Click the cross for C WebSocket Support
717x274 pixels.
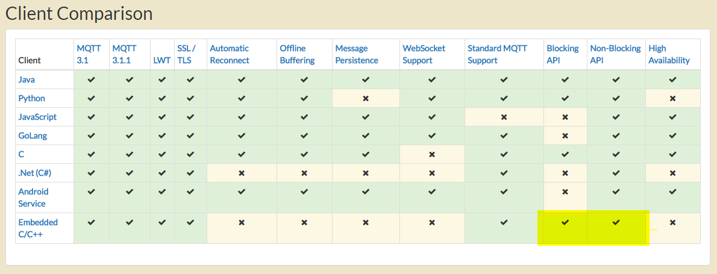[432, 154]
